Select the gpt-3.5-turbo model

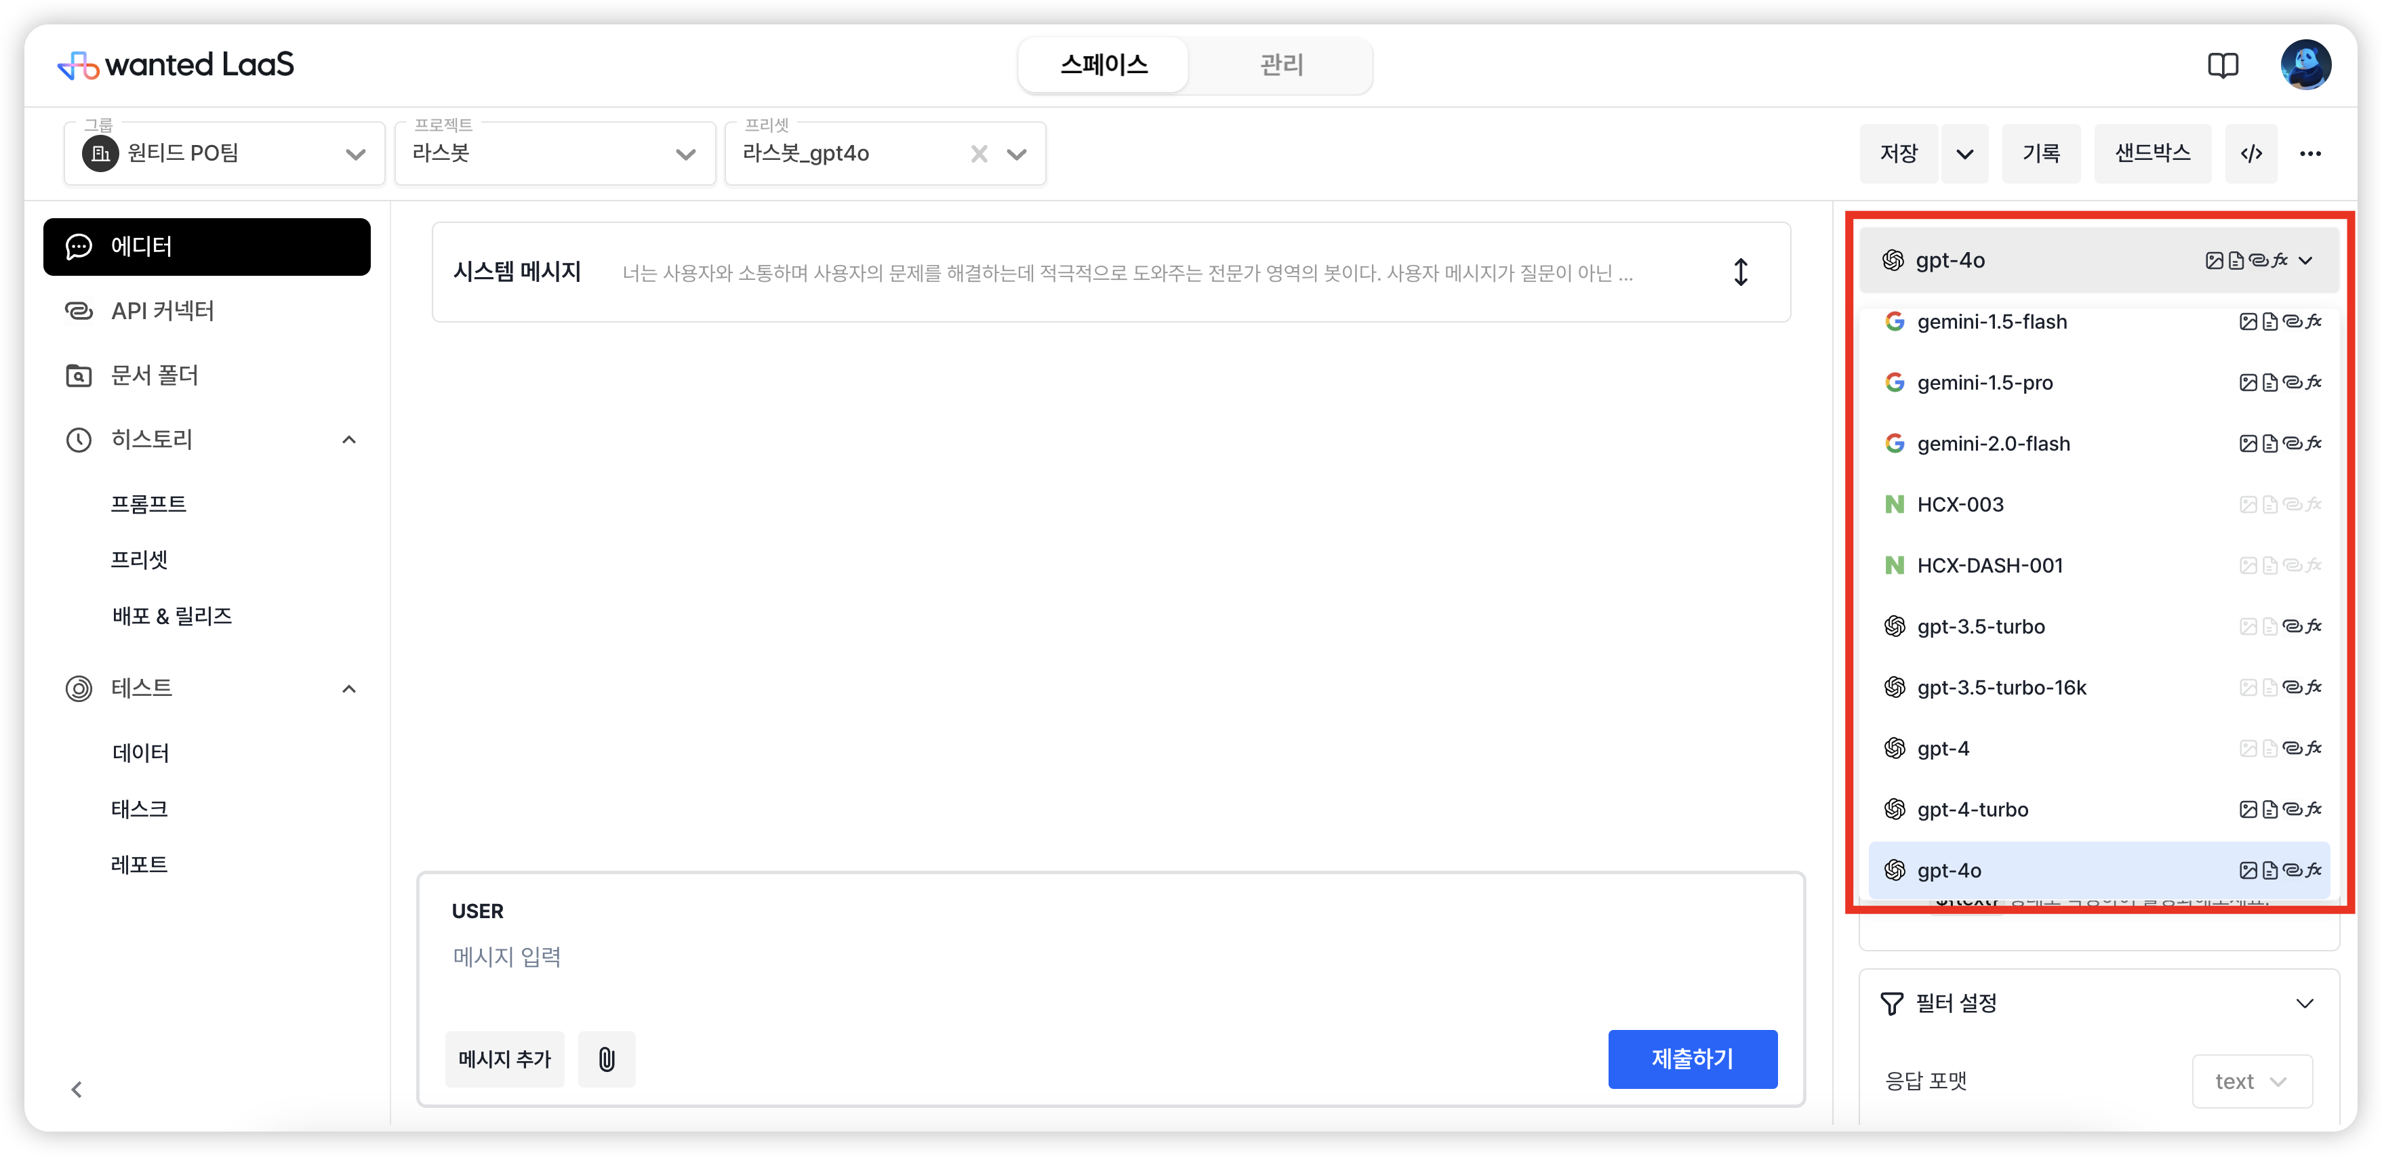(x=2099, y=627)
